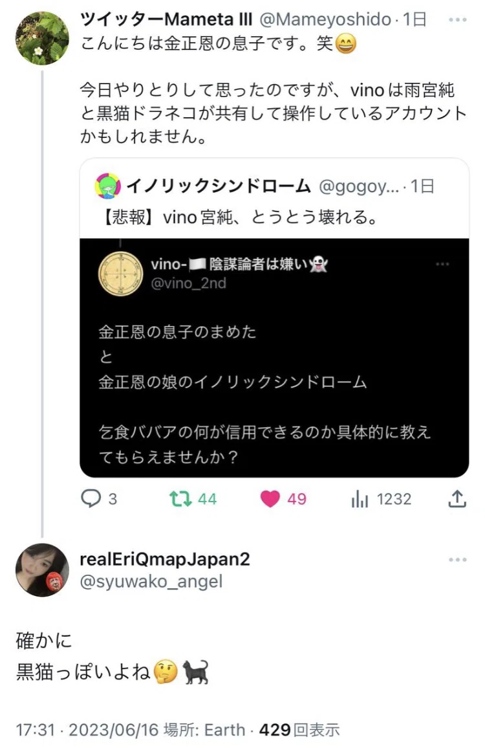Screen dimensions: 485x750
Task: Click the share upload icon
Action: pyautogui.click(x=457, y=498)
